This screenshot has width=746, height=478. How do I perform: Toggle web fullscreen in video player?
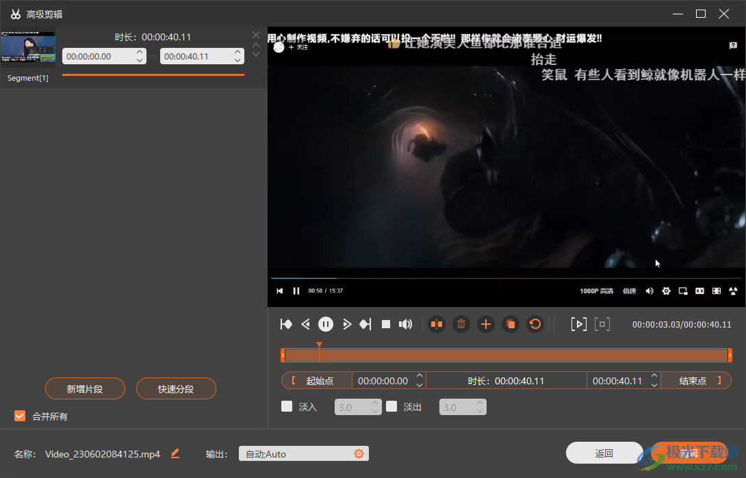pyautogui.click(x=716, y=291)
